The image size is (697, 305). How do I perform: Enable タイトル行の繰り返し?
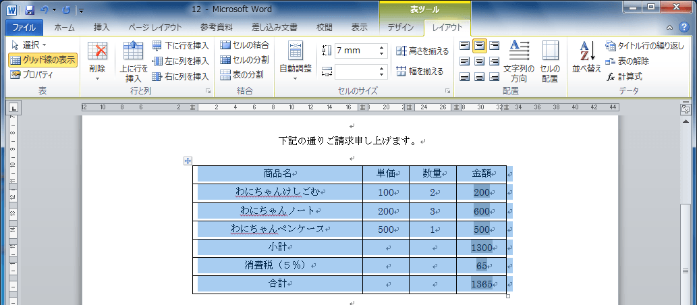pyautogui.click(x=644, y=45)
